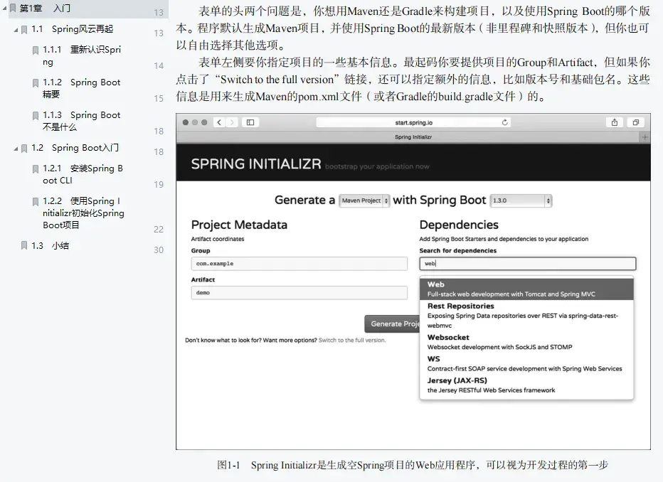The image size is (663, 482).
Task: Collapse the 第1章 入门 bookmark tree
Action: tap(5, 8)
